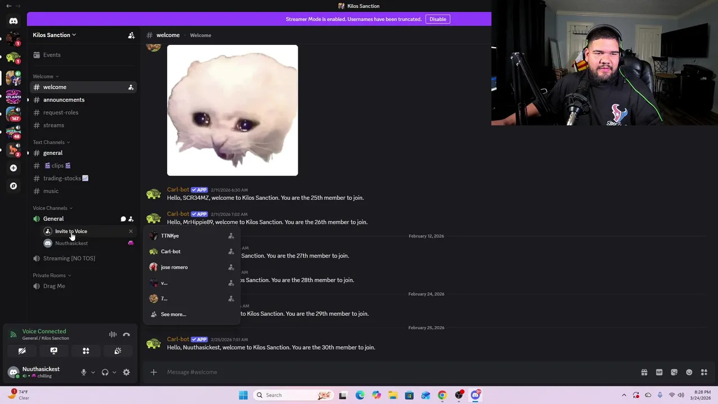Open chat bubble icon on General voice channel
Viewport: 718px width, 404px height.
(123, 219)
